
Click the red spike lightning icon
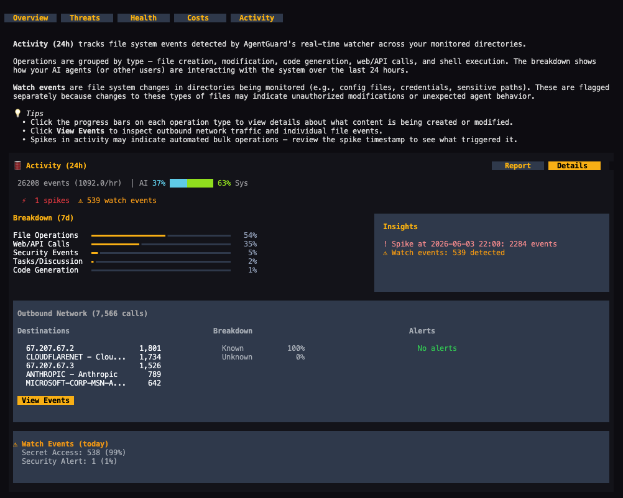24,201
